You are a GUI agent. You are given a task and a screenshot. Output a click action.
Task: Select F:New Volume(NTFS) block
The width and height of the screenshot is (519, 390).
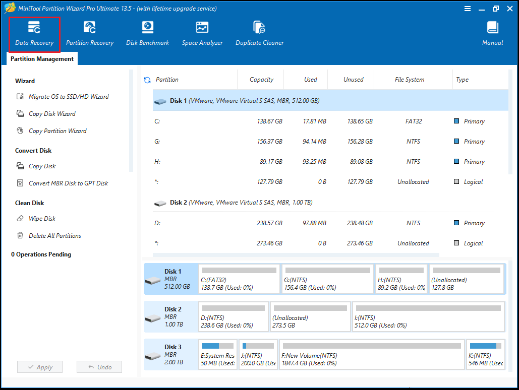[x=372, y=355]
